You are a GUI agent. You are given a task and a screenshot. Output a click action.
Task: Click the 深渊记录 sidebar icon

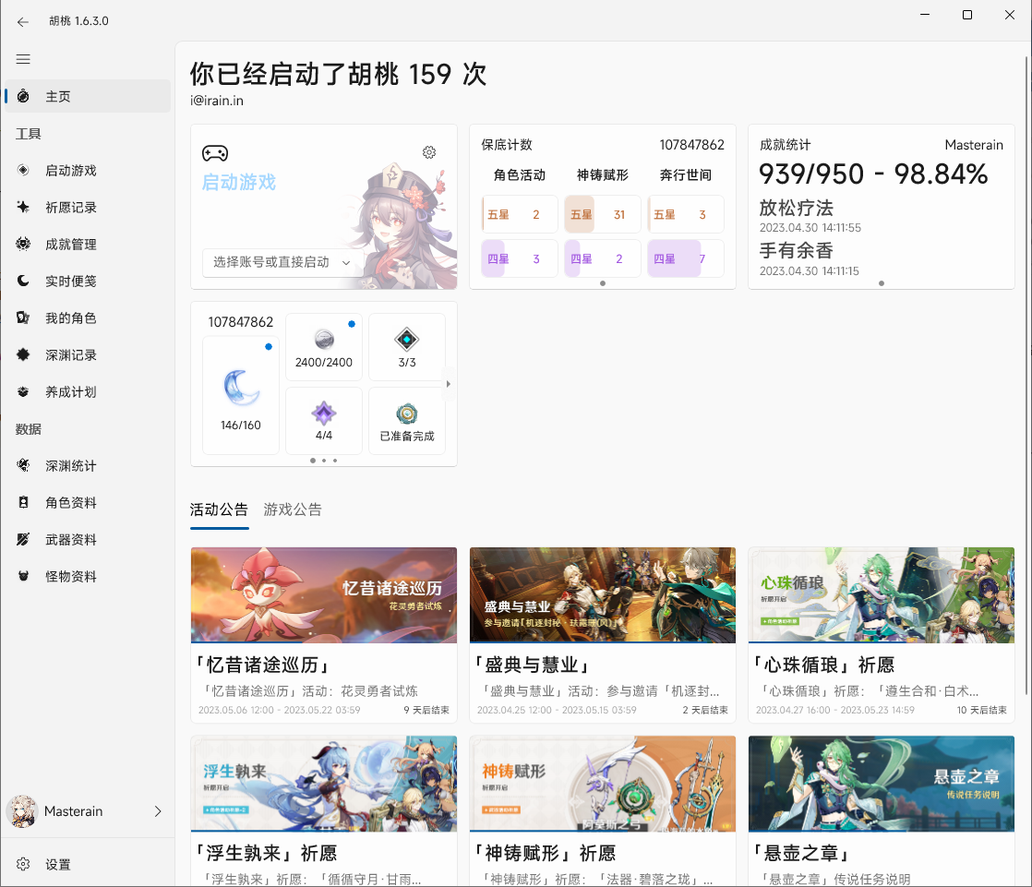point(23,354)
